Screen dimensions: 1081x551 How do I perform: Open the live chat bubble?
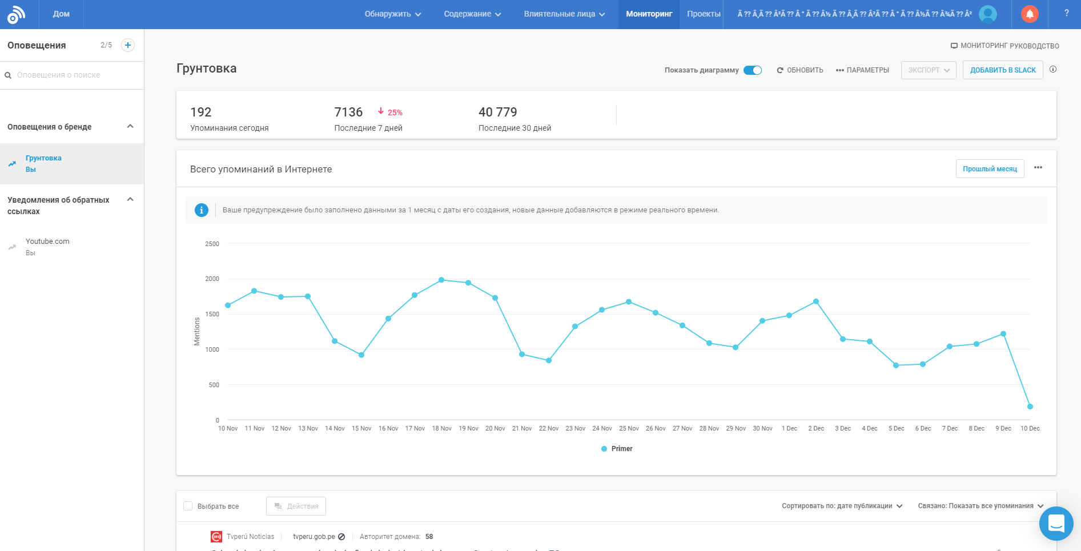coord(1056,523)
